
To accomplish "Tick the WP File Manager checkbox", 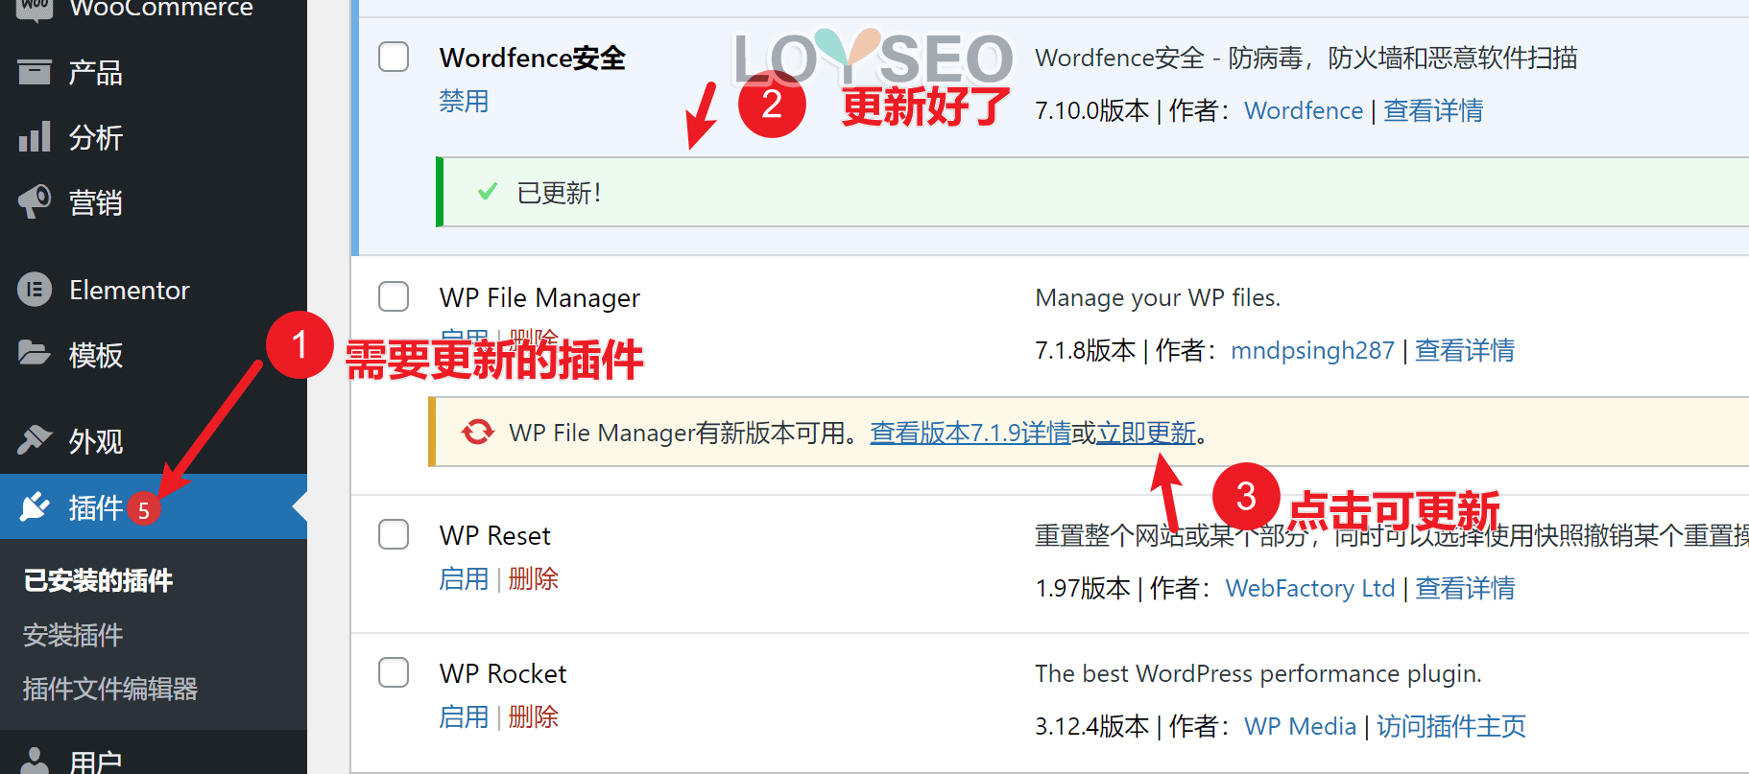I will pos(394,296).
